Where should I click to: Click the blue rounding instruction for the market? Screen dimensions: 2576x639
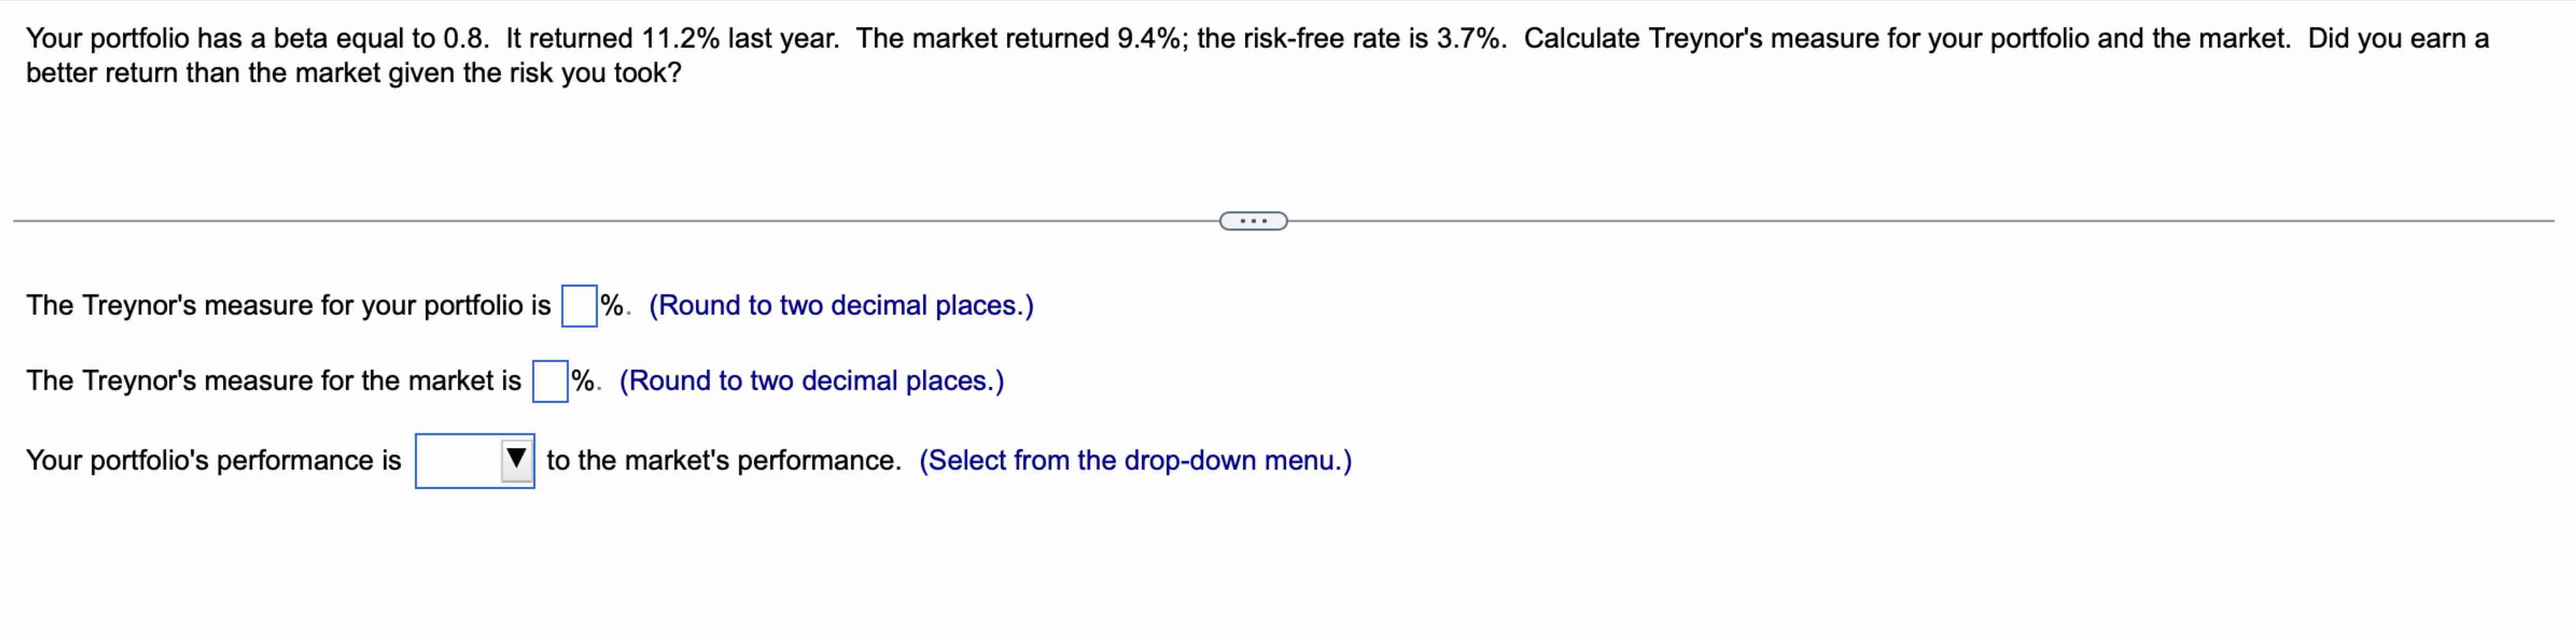[811, 380]
